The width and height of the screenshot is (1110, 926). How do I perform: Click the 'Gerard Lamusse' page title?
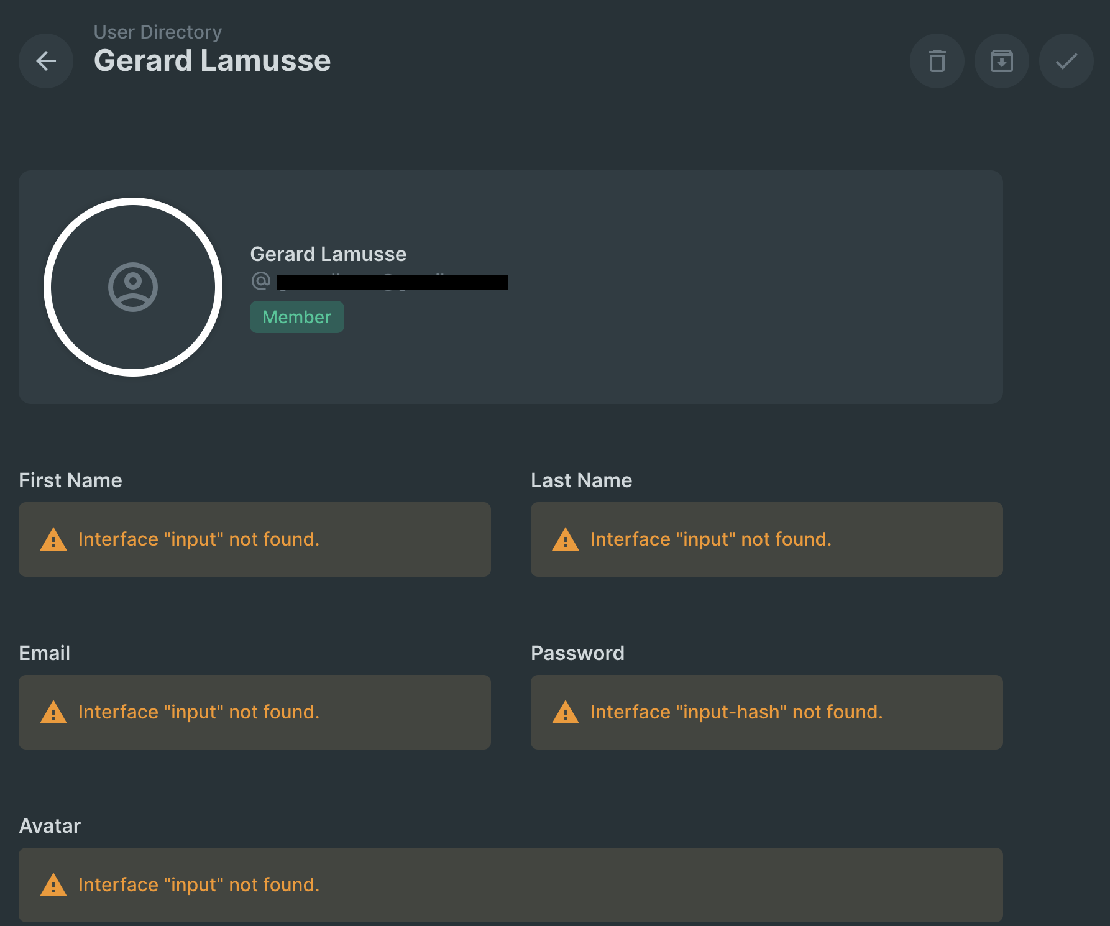pos(213,61)
